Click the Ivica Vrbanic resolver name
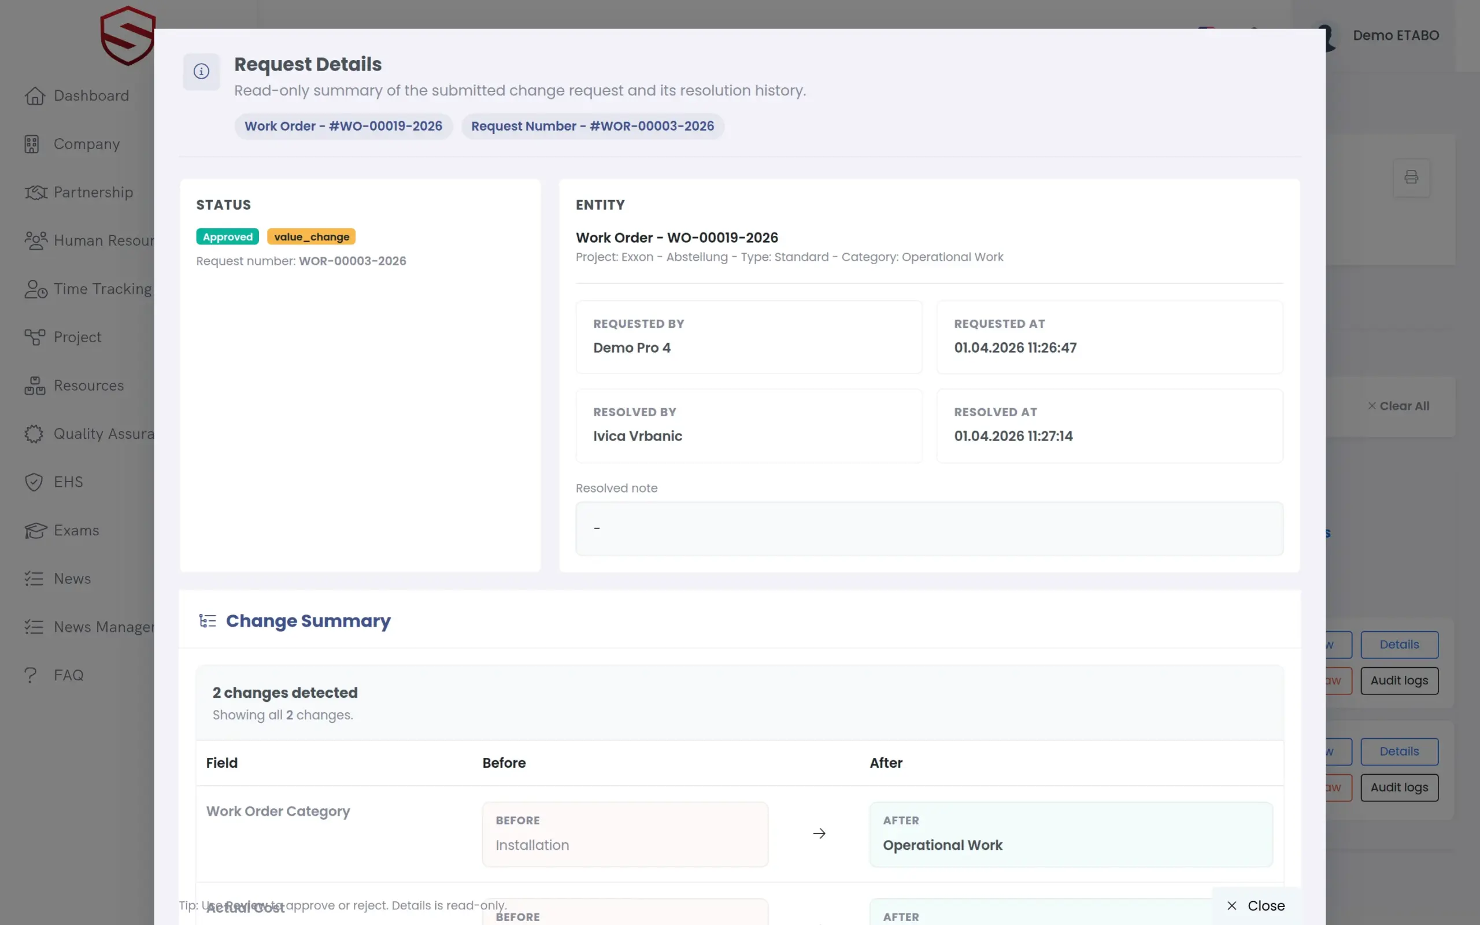Image resolution: width=1480 pixels, height=925 pixels. 637,436
